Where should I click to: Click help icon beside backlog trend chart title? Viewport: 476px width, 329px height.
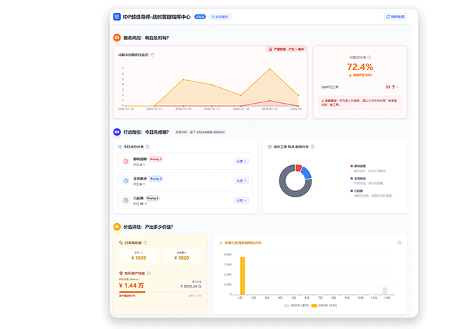[152, 54]
